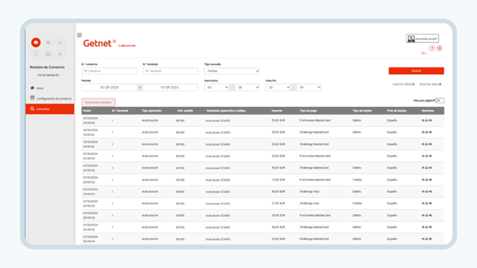Sort by the Importe column header
This screenshot has height=268, width=477.
pyautogui.click(x=277, y=111)
